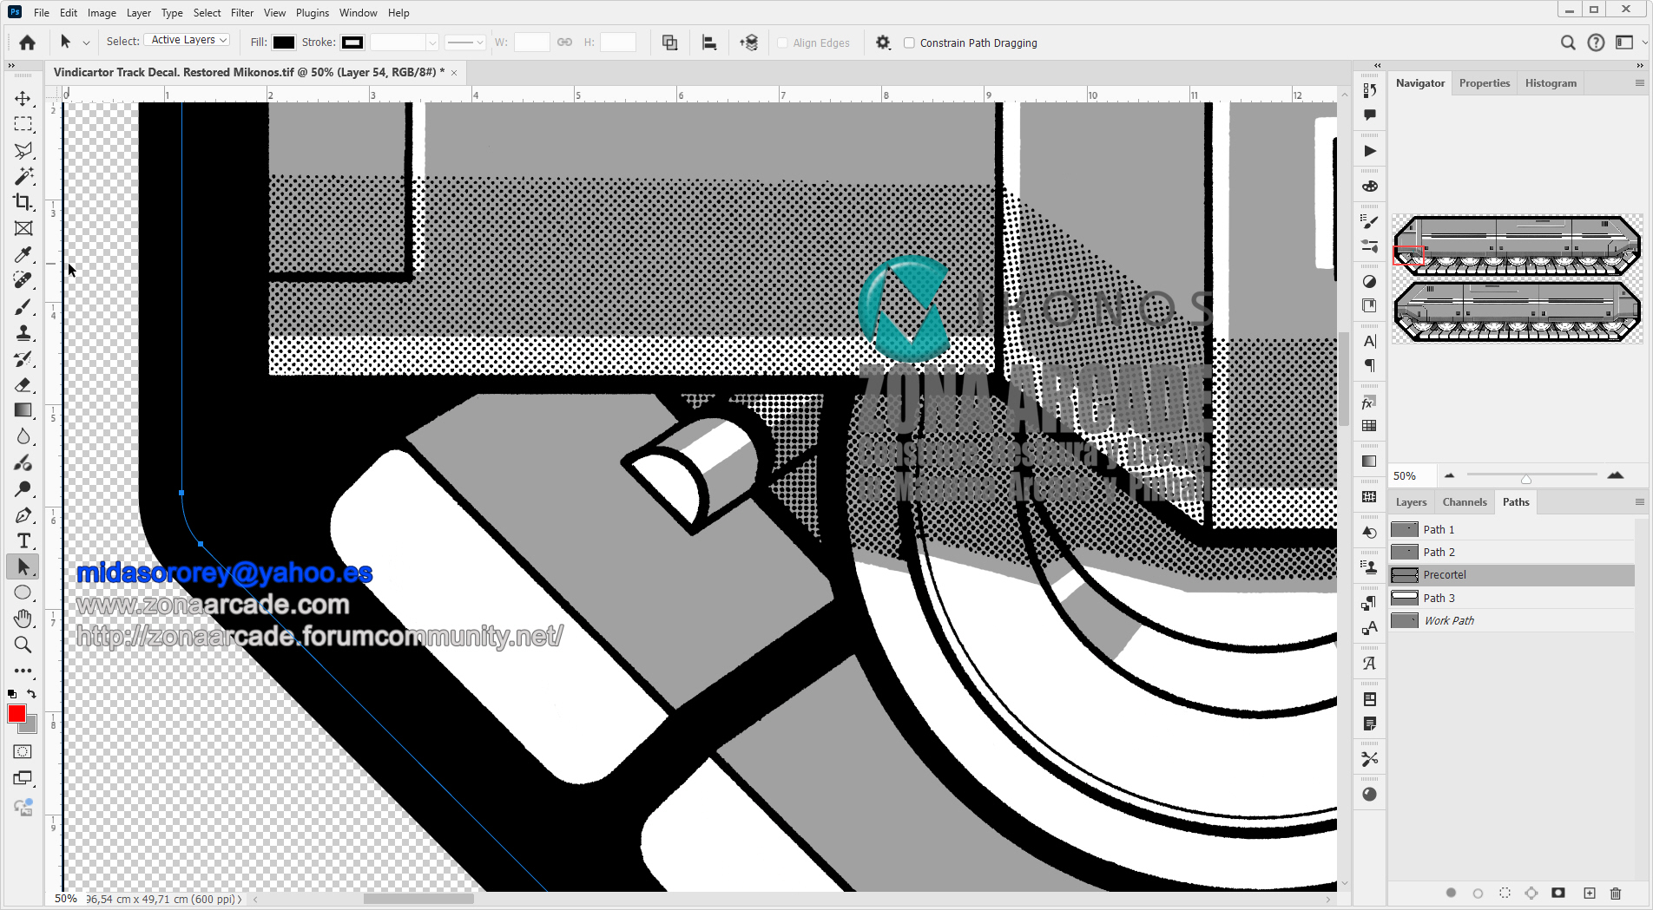Switch to the Channels tab
Screen dimensions: 1653x910
tap(1464, 502)
